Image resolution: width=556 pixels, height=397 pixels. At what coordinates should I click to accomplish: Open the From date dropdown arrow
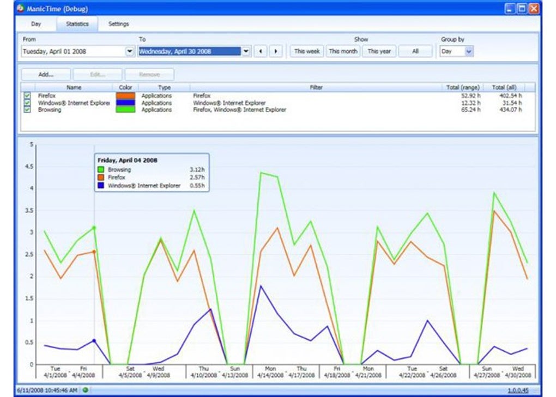click(130, 51)
